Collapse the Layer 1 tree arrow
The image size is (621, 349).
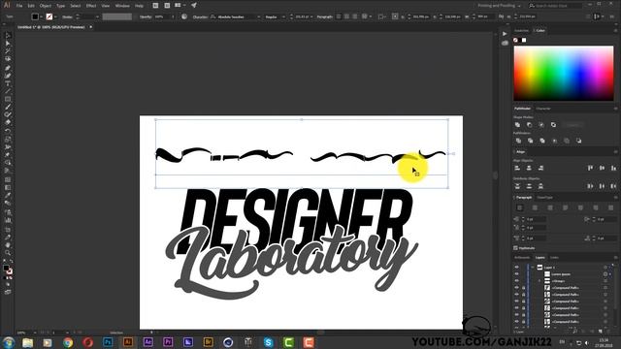[x=533, y=268]
